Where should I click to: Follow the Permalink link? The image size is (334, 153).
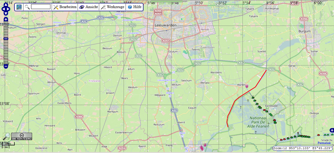click(325, 143)
